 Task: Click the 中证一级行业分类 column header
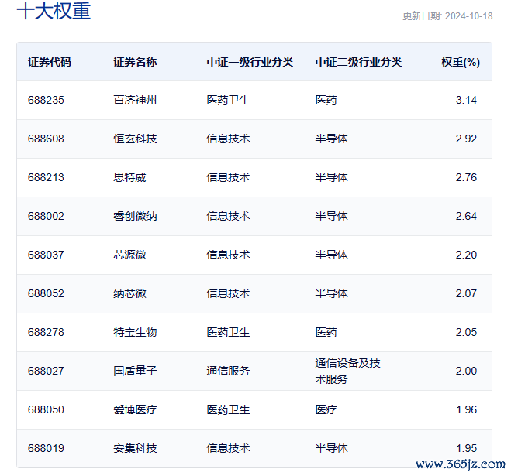(250, 62)
